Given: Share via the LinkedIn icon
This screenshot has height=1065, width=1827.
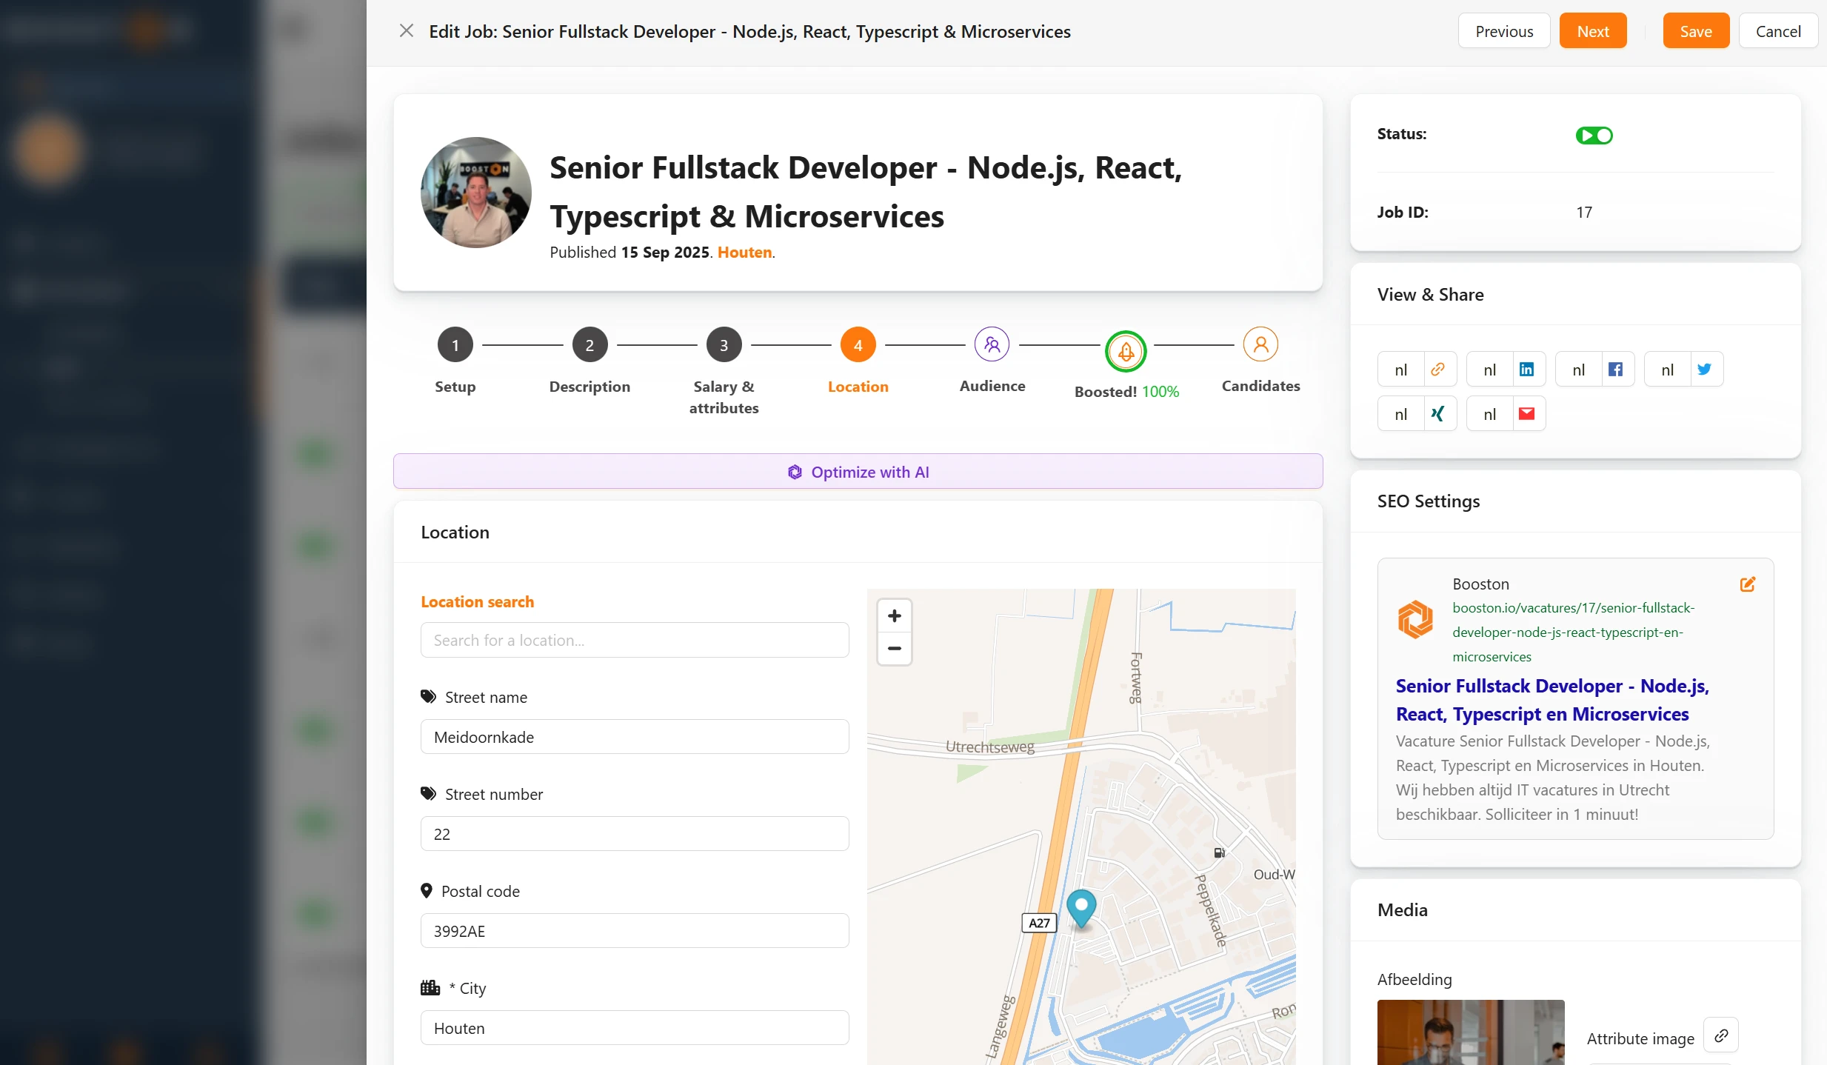Looking at the screenshot, I should tap(1526, 369).
